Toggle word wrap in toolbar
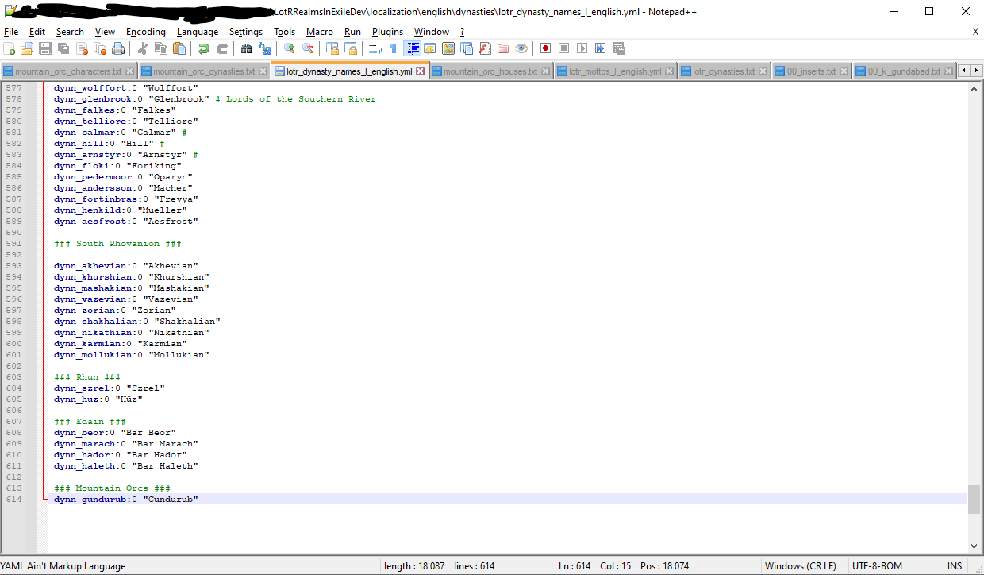 [x=375, y=48]
